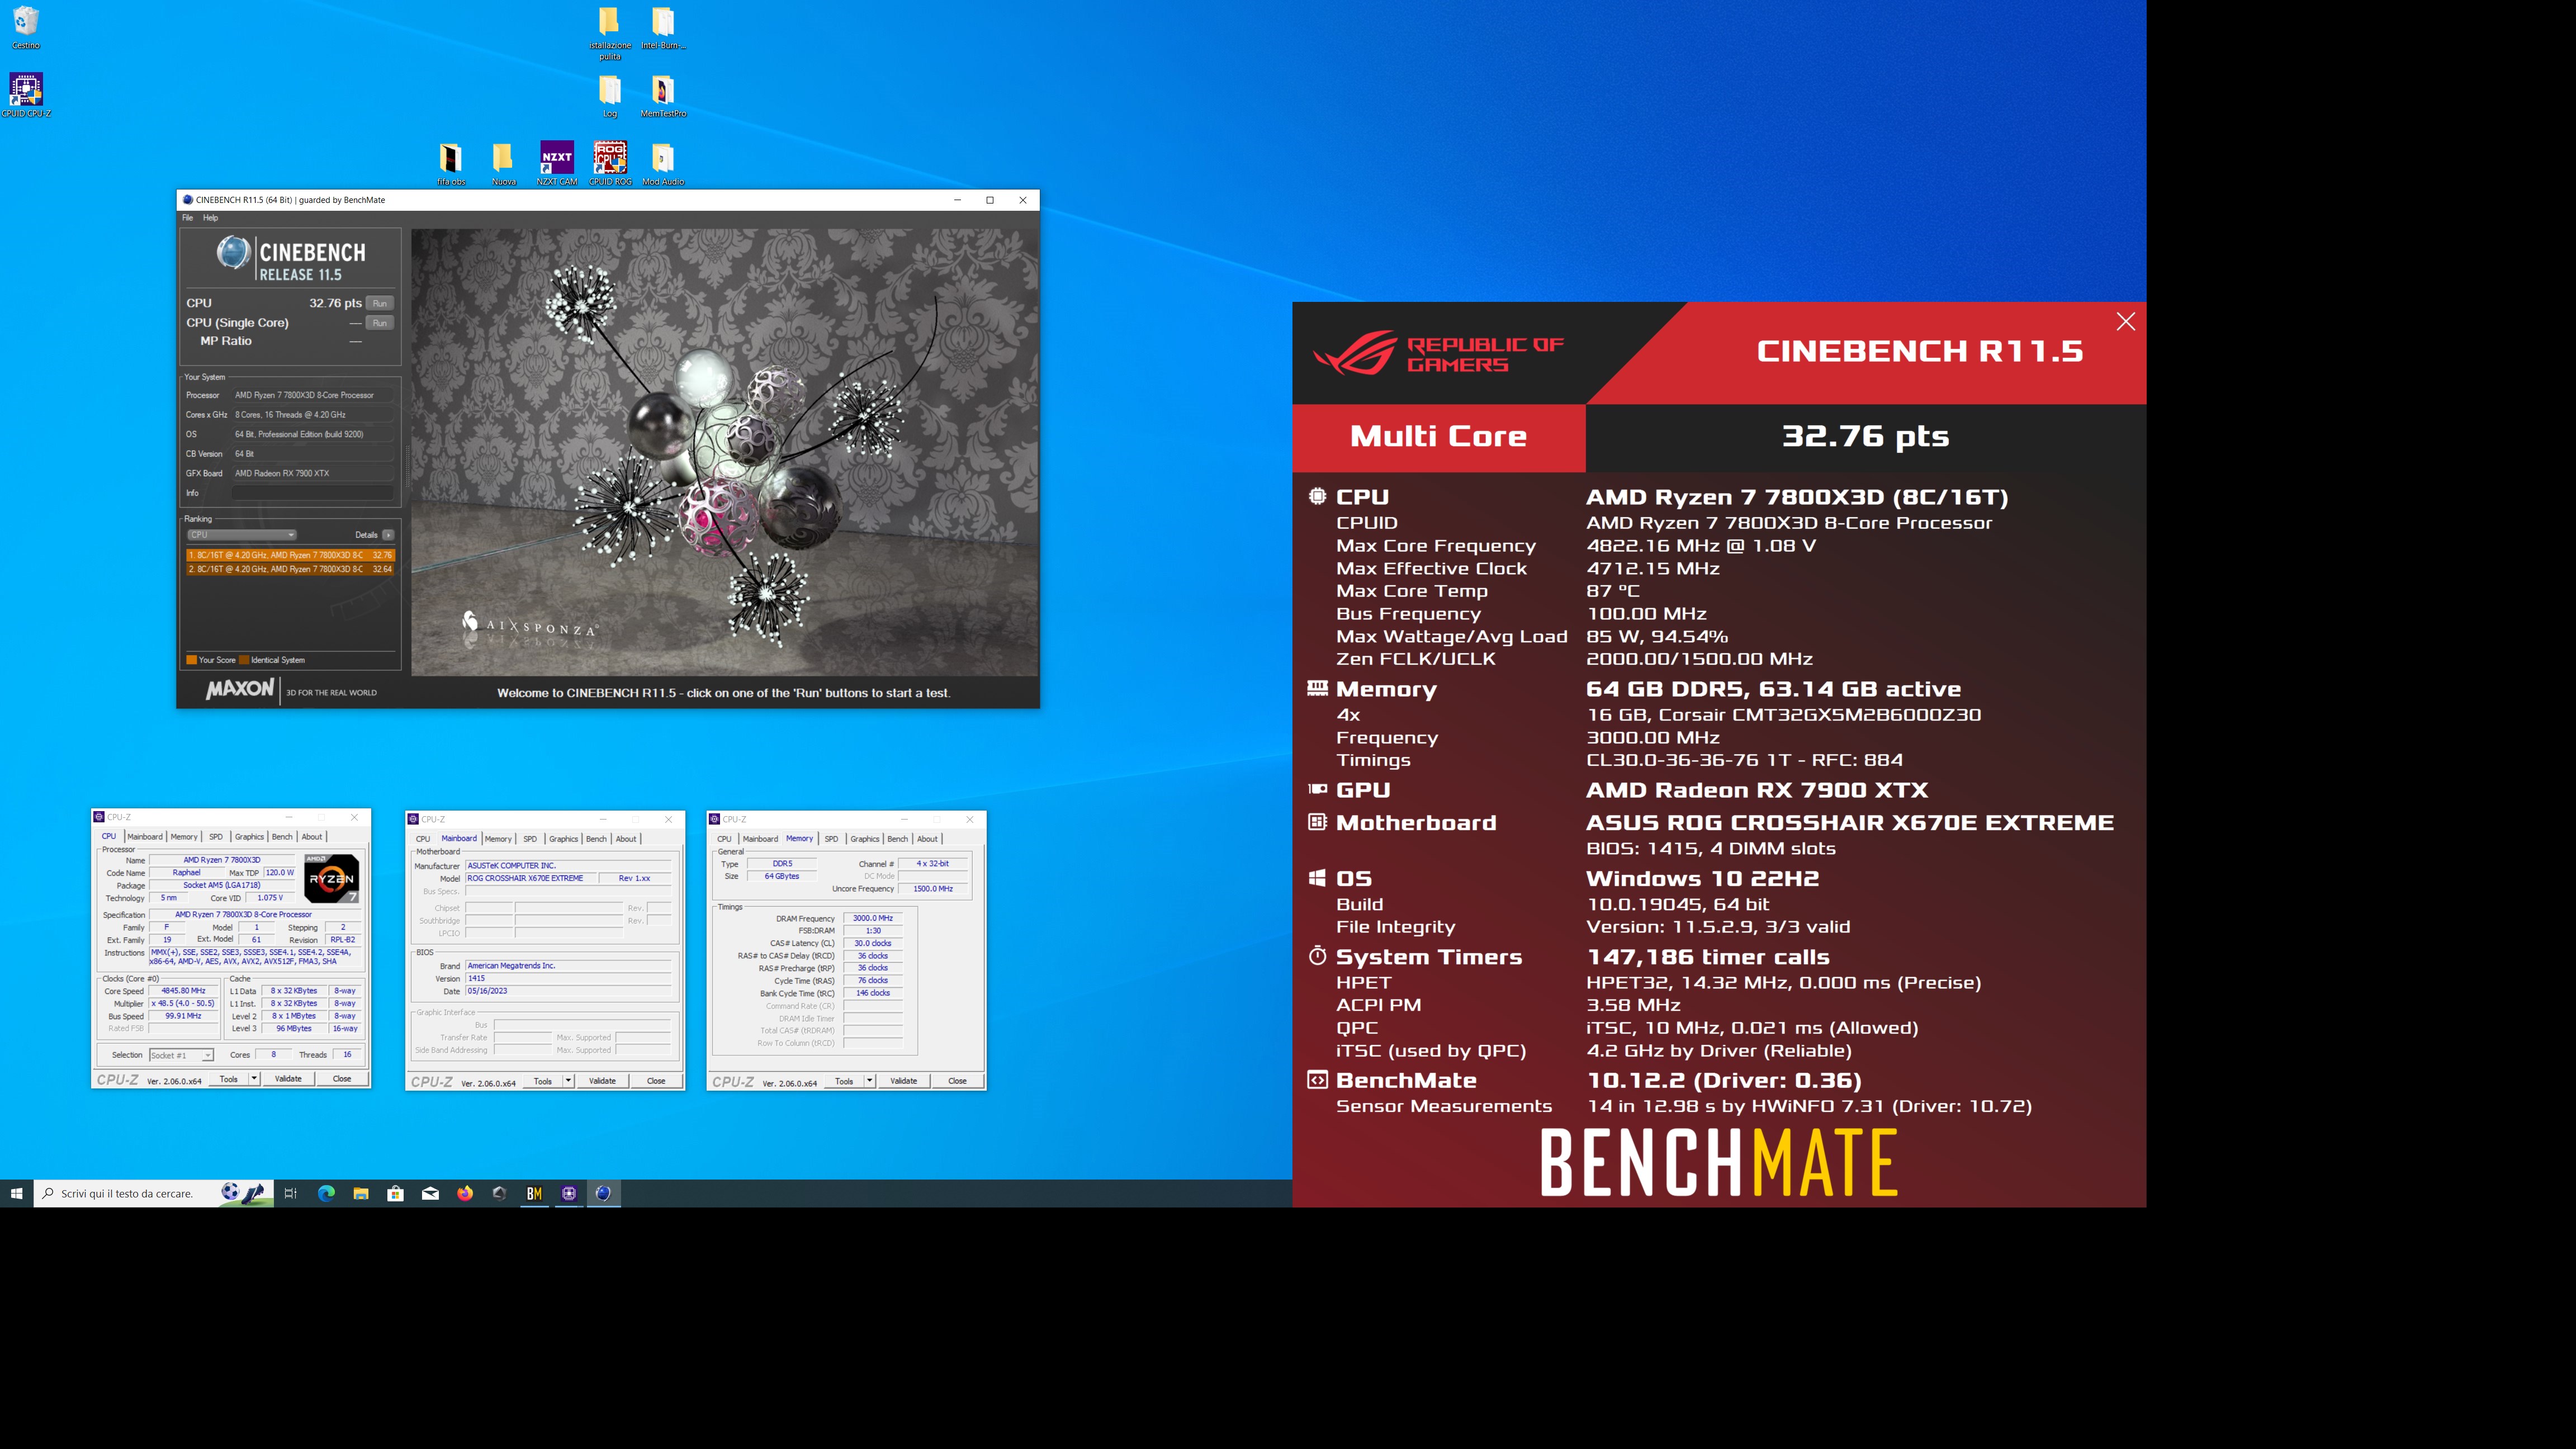Open the Tools dropdown arrow in the CPU tab window
Viewport: 2576px width, 1449px height.
coord(254,1079)
